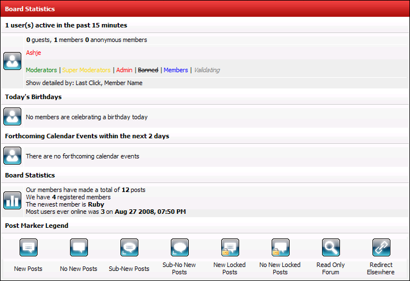
Task: Open the profile of member Ashje
Action: pos(34,53)
